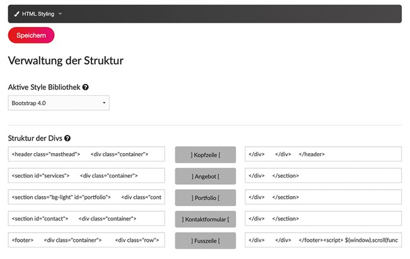Focus the footer opening tag field

pos(86,239)
